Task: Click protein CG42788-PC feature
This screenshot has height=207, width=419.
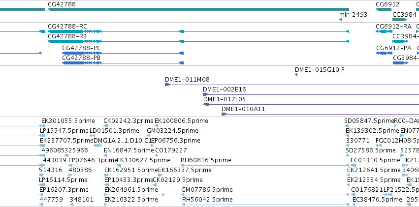Action: pos(123,53)
